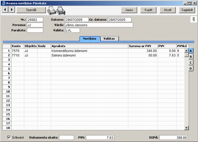Click the Saglabāt button
Screen dimensions: 198x142
(x=187, y=10)
